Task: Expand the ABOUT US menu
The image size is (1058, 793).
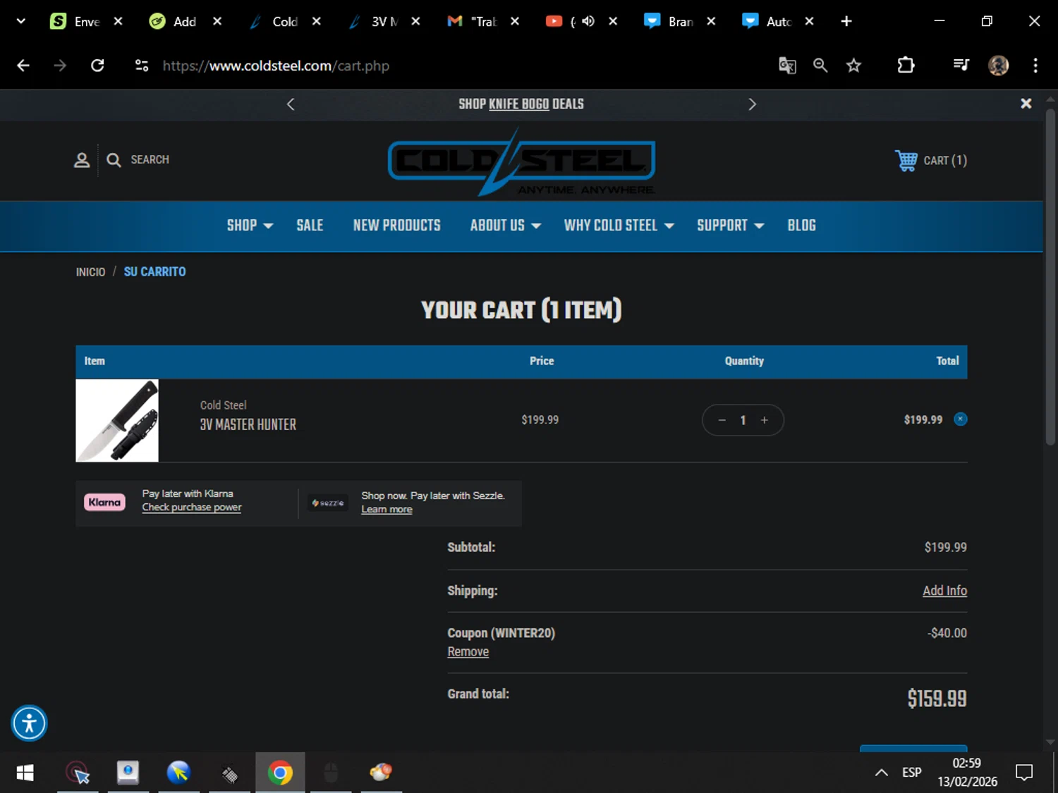Action: tap(506, 226)
